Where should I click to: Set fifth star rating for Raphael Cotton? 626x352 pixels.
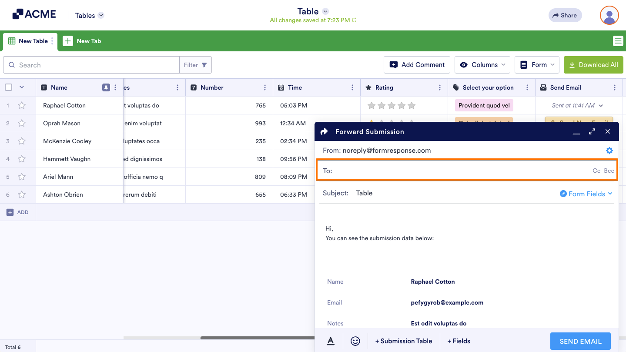pyautogui.click(x=412, y=105)
